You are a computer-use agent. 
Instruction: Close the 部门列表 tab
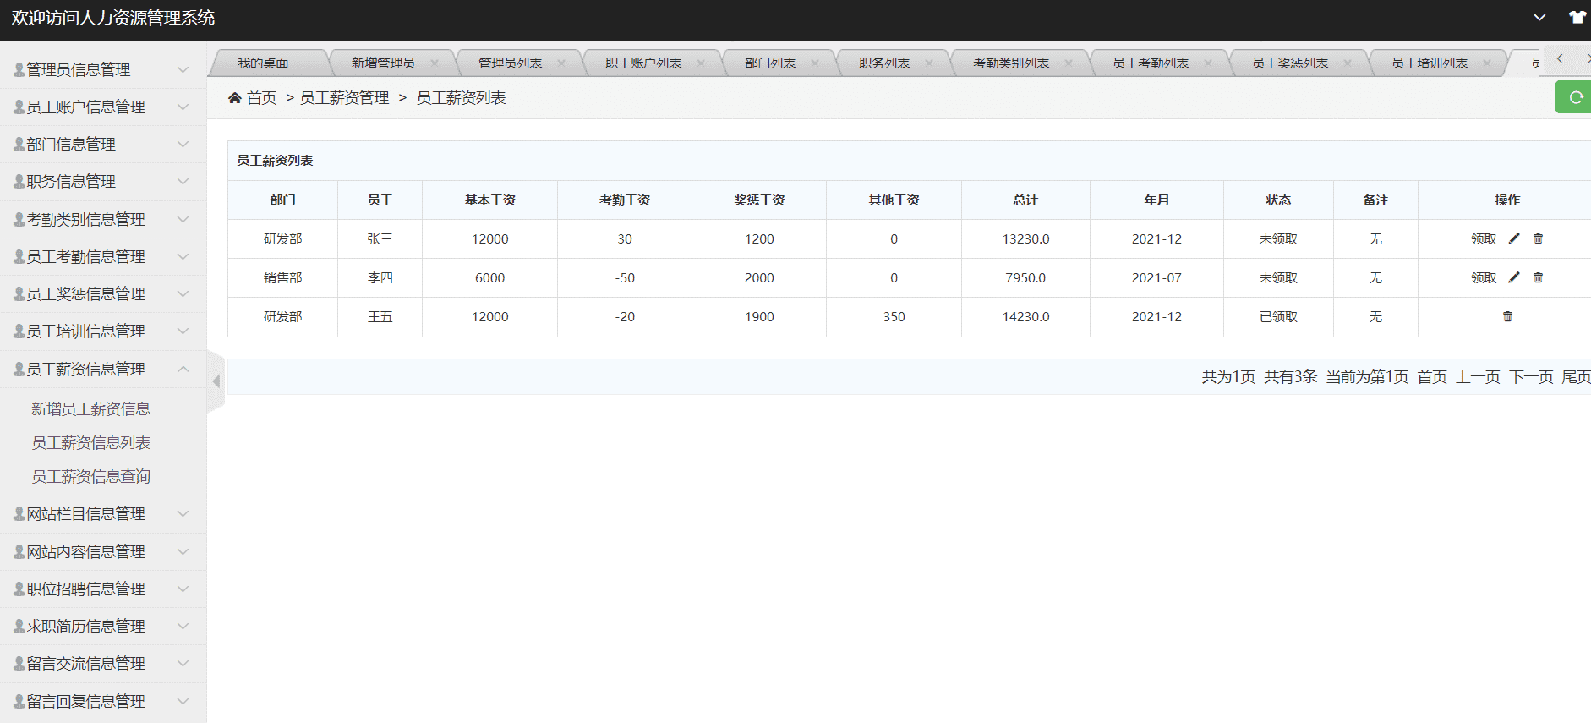click(x=815, y=63)
